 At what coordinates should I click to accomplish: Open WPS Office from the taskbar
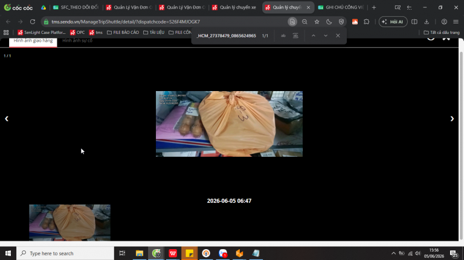pos(173,253)
